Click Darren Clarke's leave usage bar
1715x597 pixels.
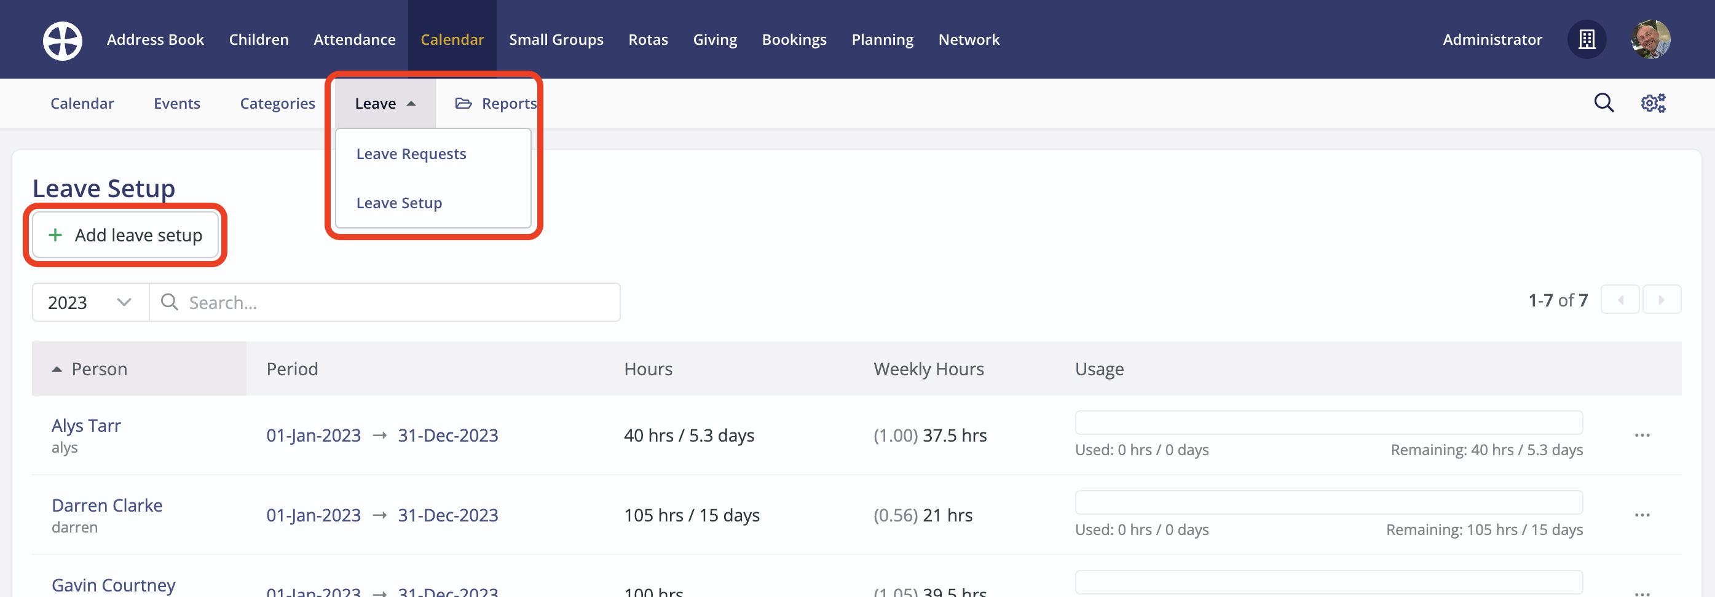(x=1329, y=502)
